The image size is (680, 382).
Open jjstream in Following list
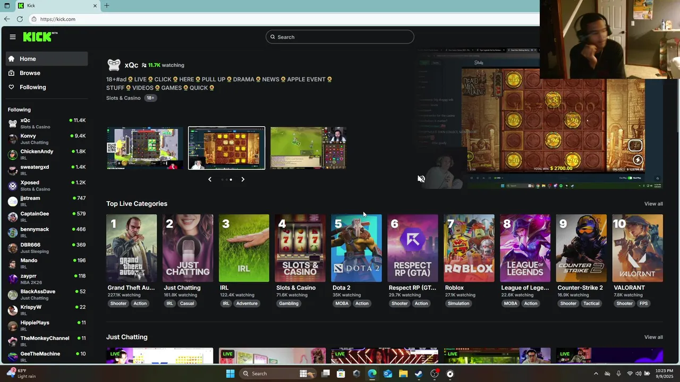(47, 201)
